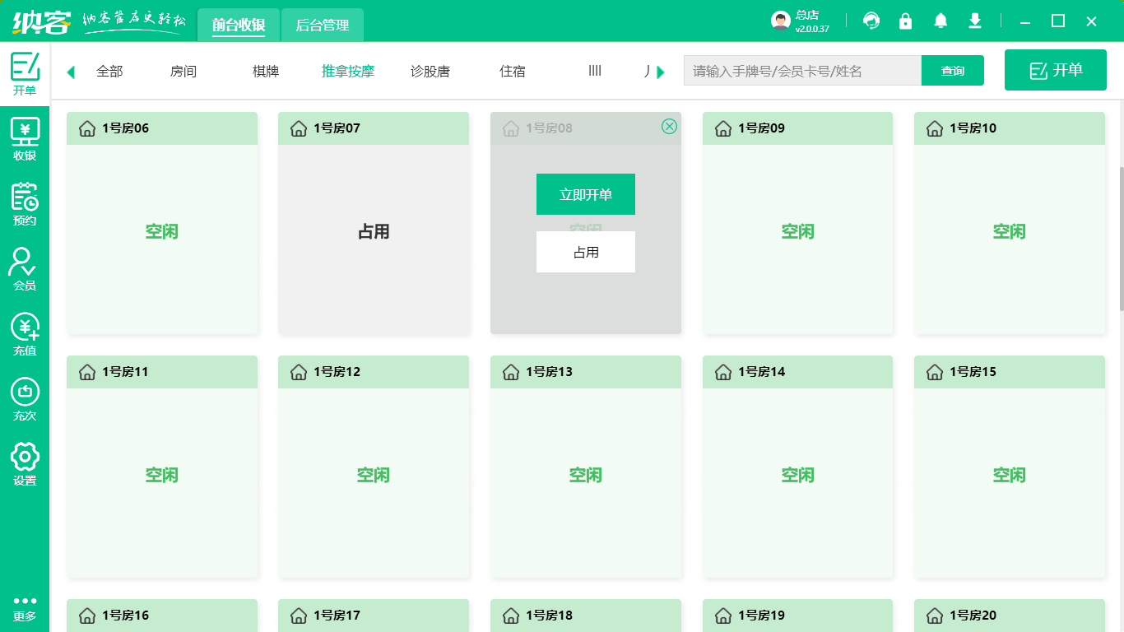1124x632 pixels.
Task: Select room card 1号房10
Action: tap(1010, 223)
